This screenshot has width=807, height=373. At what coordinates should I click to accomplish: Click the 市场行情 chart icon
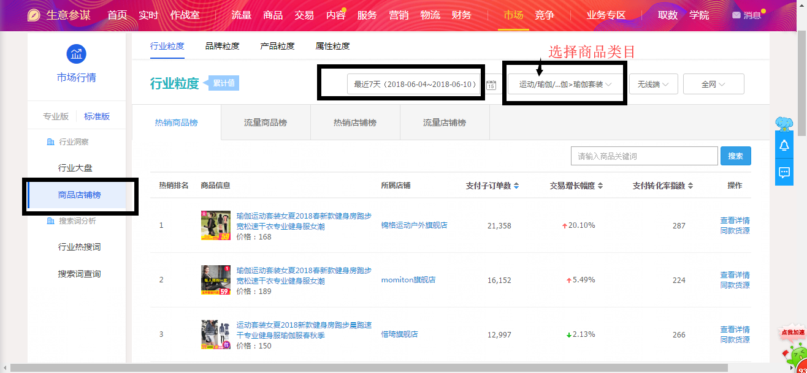pos(76,55)
